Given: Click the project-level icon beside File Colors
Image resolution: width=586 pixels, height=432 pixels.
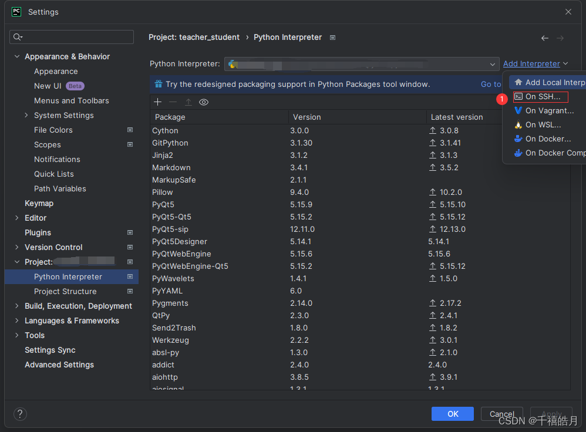Looking at the screenshot, I should point(130,130).
